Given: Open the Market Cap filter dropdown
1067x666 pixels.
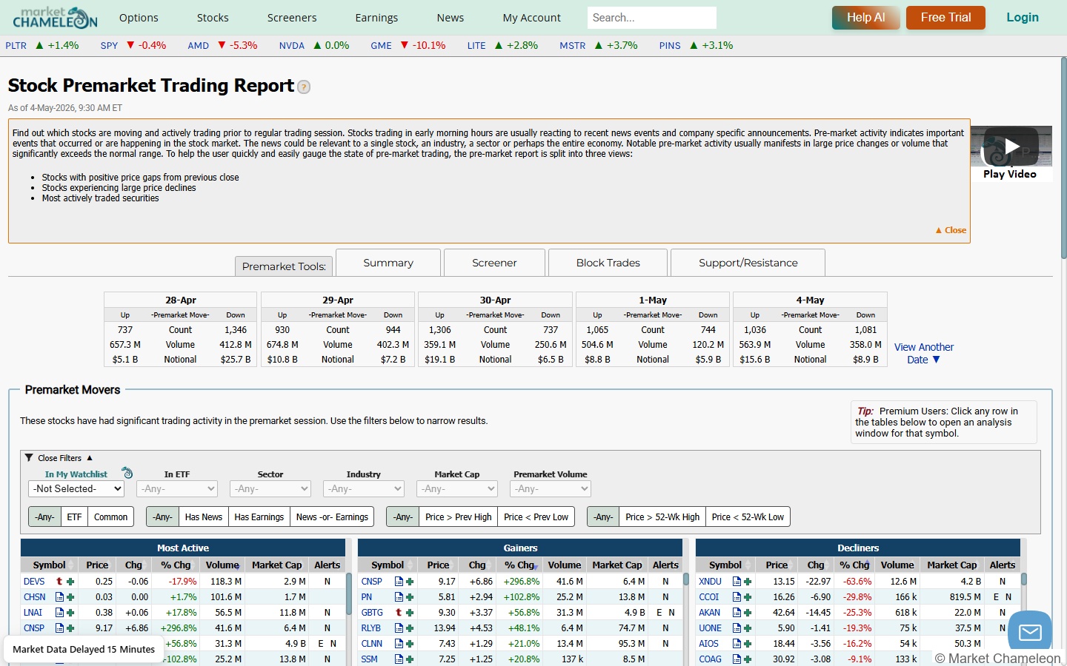Looking at the screenshot, I should coord(457,488).
